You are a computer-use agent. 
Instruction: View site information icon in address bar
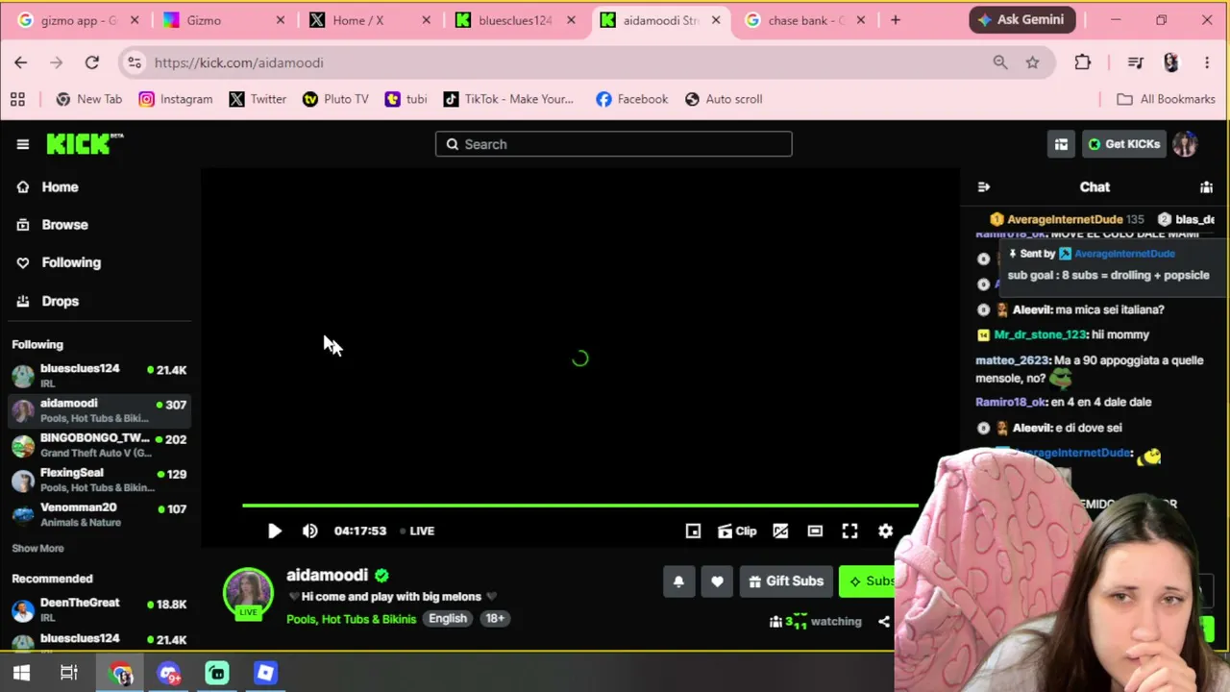point(135,62)
